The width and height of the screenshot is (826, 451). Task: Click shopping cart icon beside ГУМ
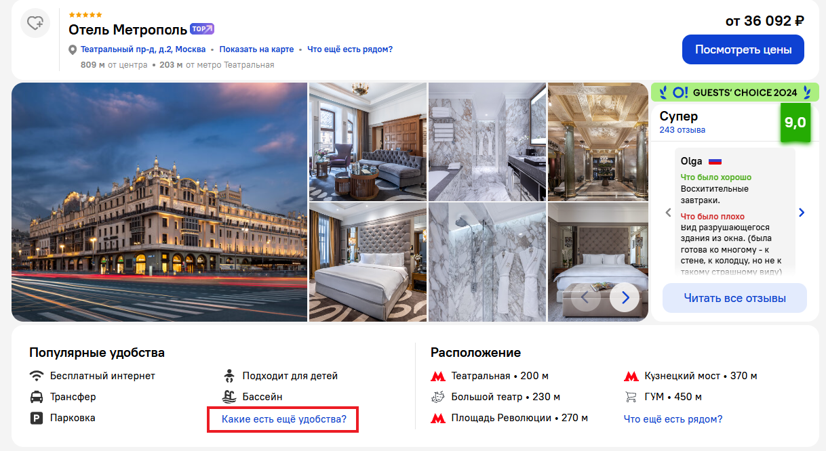[631, 397]
